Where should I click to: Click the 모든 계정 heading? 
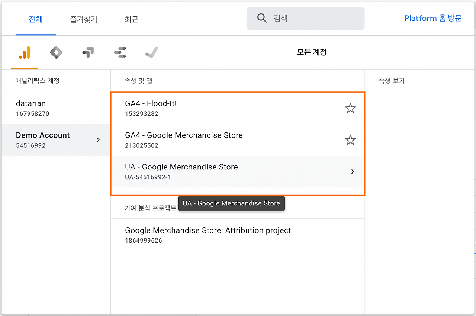[x=312, y=52]
